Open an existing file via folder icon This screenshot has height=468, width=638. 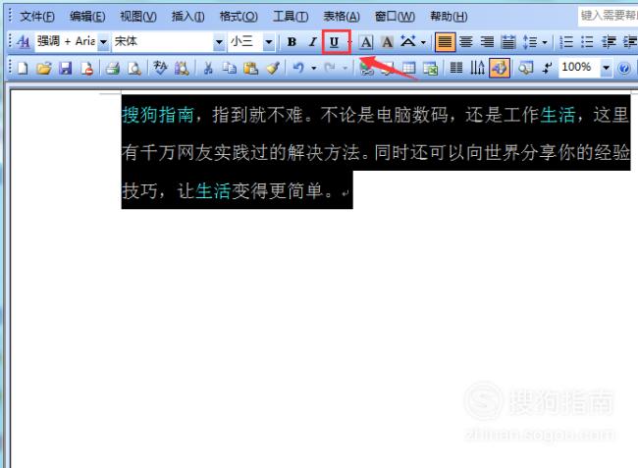44,68
